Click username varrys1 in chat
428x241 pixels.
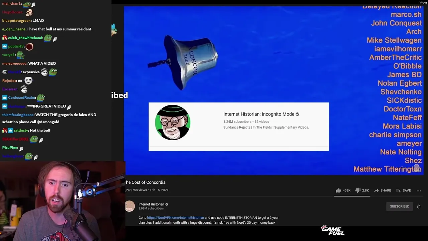click(8, 55)
